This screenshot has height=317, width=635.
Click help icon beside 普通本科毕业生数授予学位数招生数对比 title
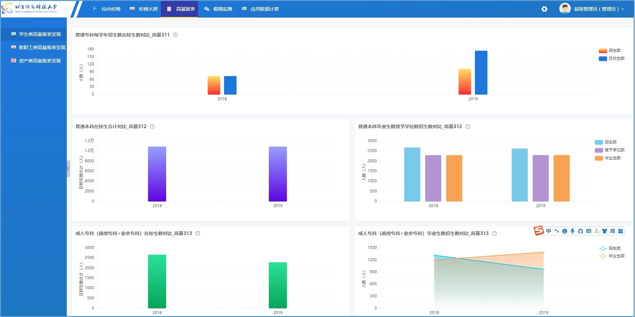(468, 126)
